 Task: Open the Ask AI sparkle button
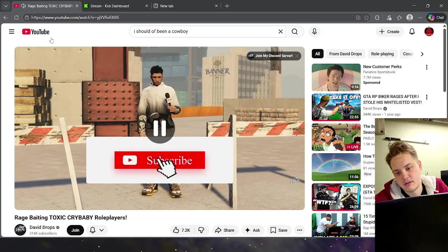click(x=252, y=230)
